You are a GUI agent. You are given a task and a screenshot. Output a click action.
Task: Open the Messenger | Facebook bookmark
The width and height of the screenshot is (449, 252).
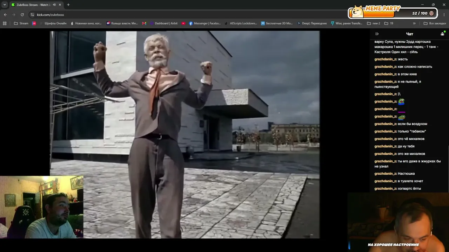[205, 23]
